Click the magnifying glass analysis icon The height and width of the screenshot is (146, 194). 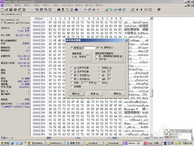[124, 9]
